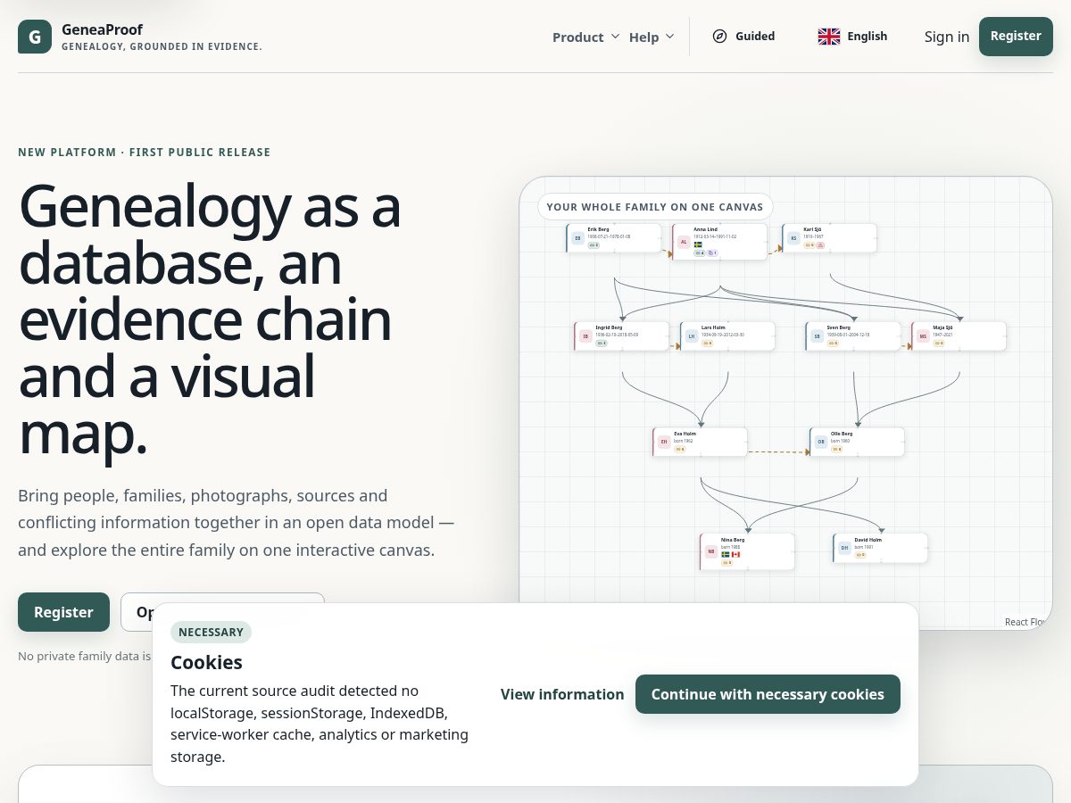Viewport: 1071px width, 803px height.
Task: Expand the Product dropdown menu
Action: [x=585, y=37]
